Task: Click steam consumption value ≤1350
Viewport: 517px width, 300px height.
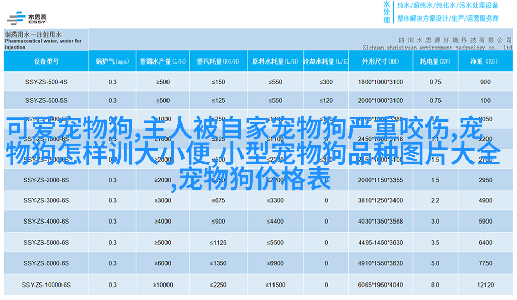Action: tap(218, 263)
